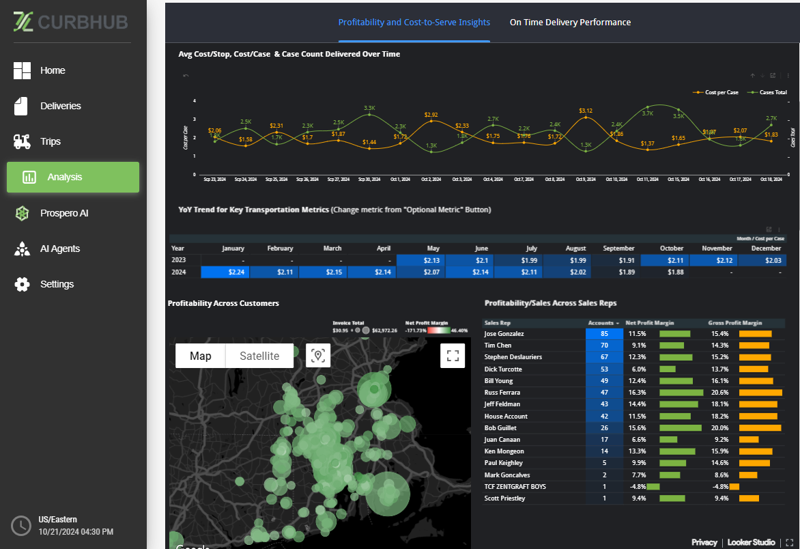
Task: Click the map location pin icon
Action: pos(317,355)
